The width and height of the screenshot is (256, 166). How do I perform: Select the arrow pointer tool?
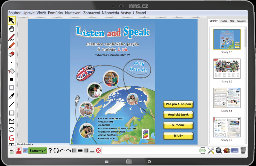click(12, 20)
